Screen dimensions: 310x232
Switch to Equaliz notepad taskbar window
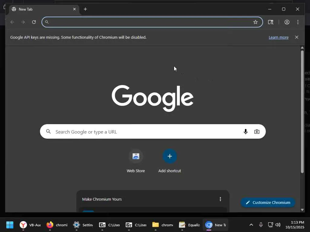[x=189, y=225]
